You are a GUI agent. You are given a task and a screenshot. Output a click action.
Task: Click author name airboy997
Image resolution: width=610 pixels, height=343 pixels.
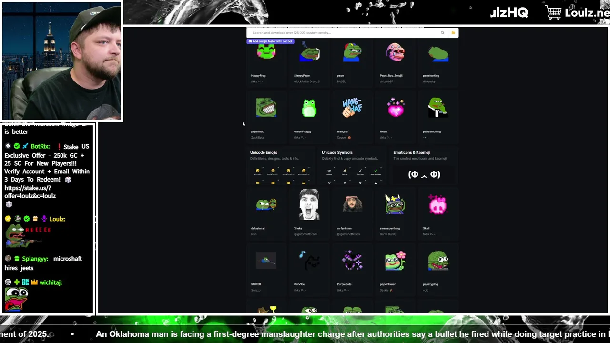pyautogui.click(x=387, y=81)
